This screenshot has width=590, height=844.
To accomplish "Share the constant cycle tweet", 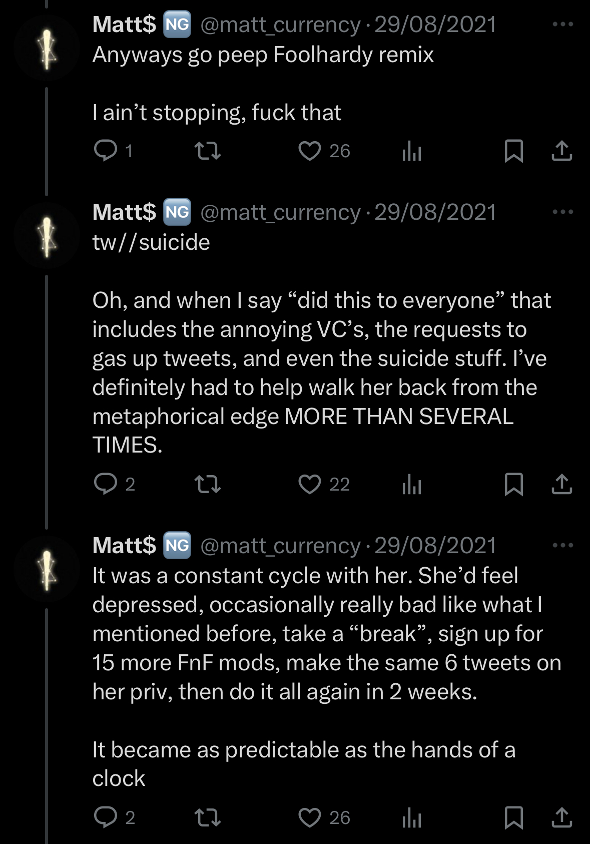I will pyautogui.click(x=561, y=817).
